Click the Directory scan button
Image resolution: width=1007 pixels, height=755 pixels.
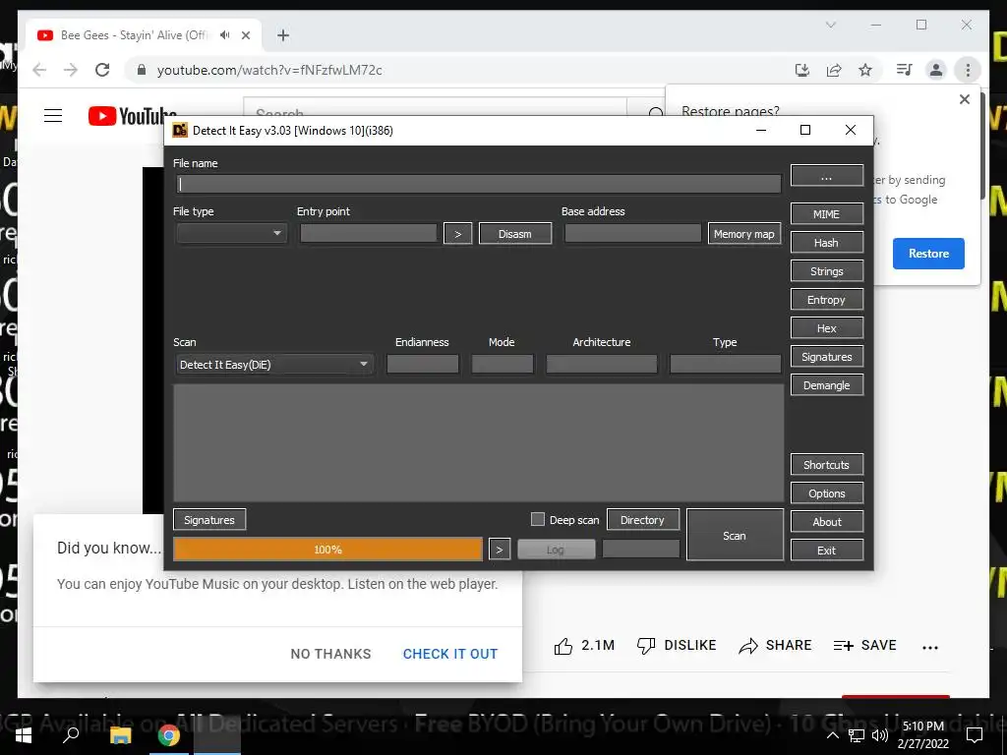(x=642, y=520)
